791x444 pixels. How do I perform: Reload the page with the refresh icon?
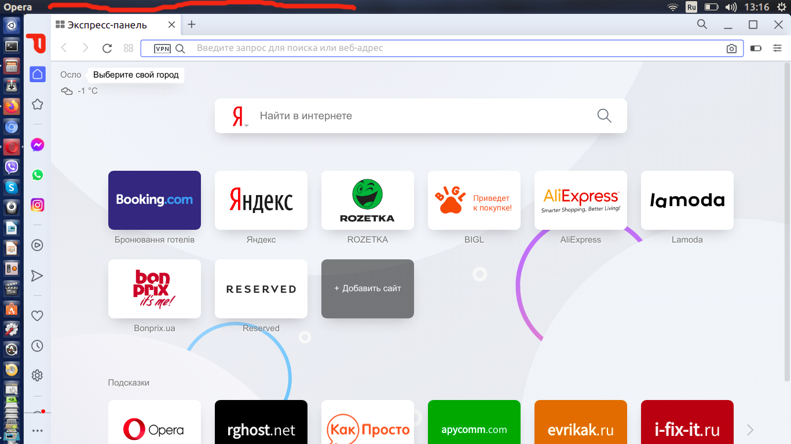pos(107,48)
